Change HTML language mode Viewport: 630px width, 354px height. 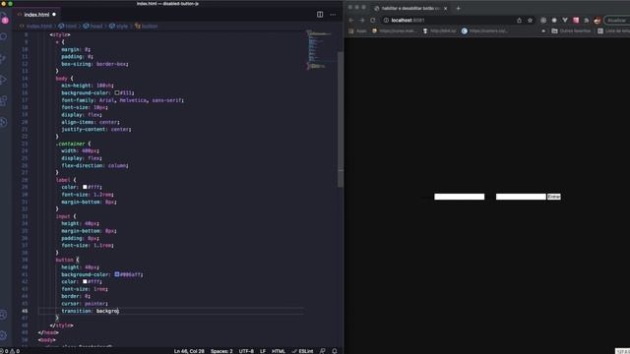[x=278, y=351]
